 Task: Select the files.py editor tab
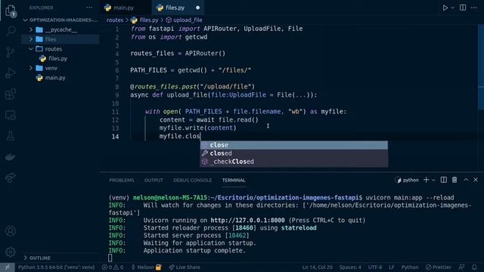(x=175, y=8)
